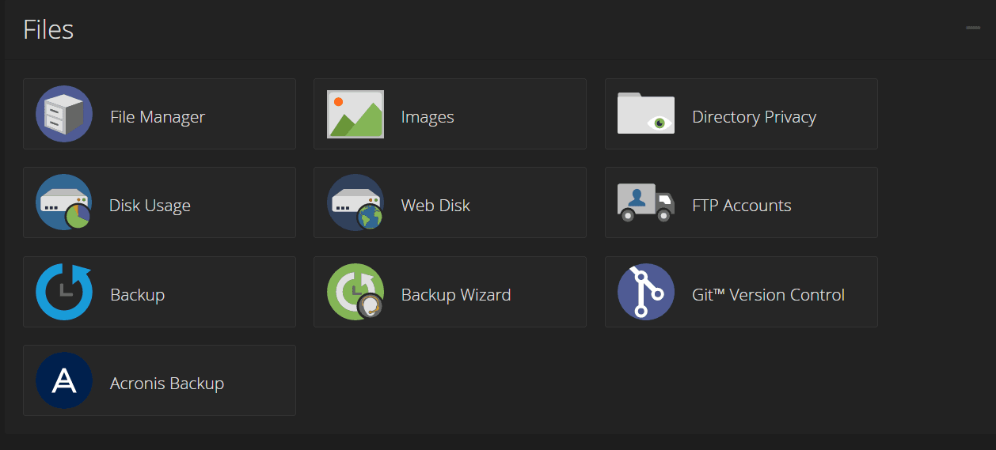Click the Acronis Backup logo icon
This screenshot has width=996, height=450.
(x=64, y=380)
